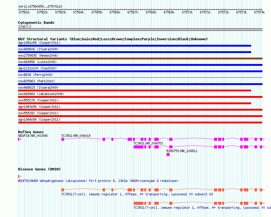This screenshot has width=271, height=217.
Task: Click the NM_006019 terminal arrow at right end
Action: (x=264, y=139)
